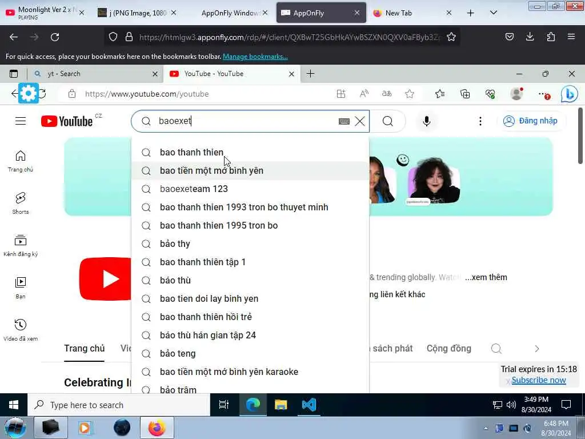Reload page in Firefox toolbar
The height and width of the screenshot is (439, 585).
coord(55,37)
